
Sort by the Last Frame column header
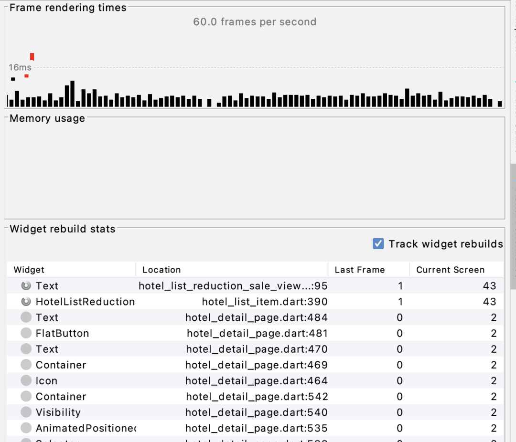359,270
